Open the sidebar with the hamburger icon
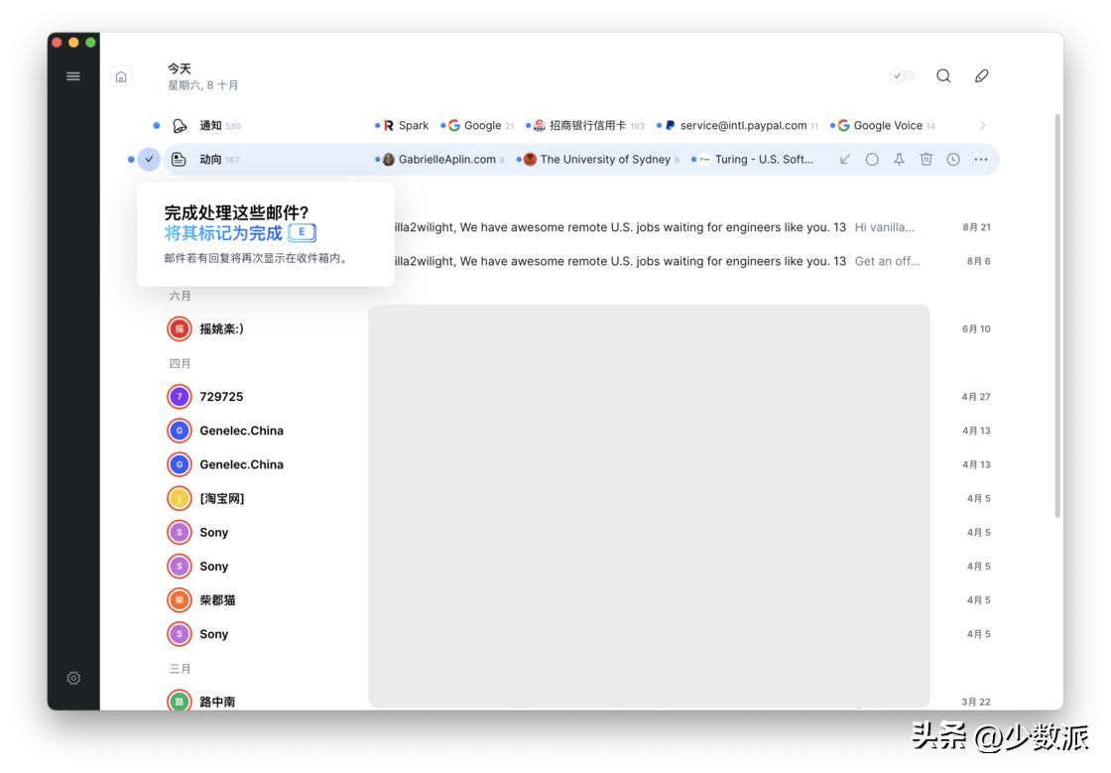 click(x=72, y=75)
